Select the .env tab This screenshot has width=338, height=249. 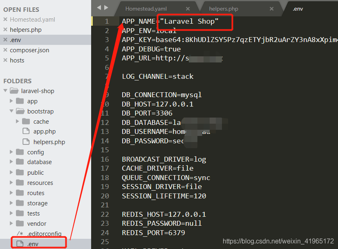[x=298, y=9]
